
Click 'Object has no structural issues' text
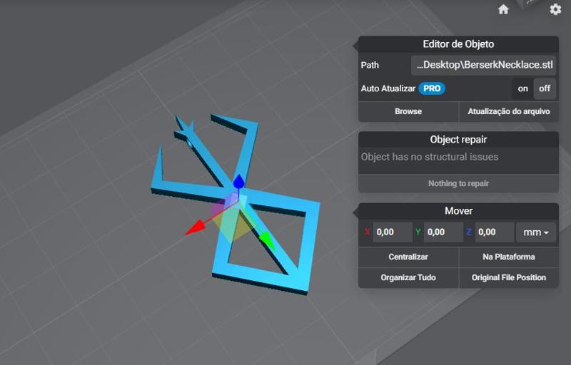[x=430, y=157]
